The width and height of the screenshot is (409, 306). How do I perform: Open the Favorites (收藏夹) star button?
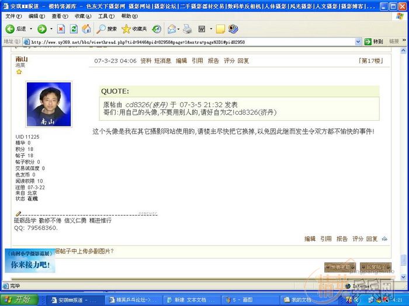click(x=134, y=29)
